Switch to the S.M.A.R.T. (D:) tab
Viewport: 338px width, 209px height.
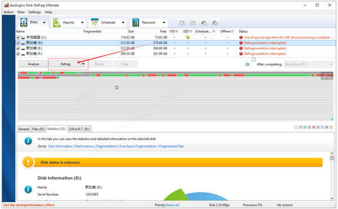[x=79, y=129]
